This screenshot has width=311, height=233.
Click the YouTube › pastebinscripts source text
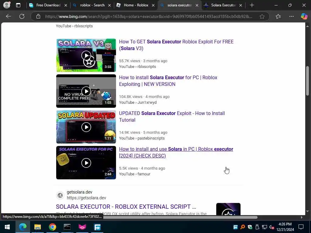(142, 138)
